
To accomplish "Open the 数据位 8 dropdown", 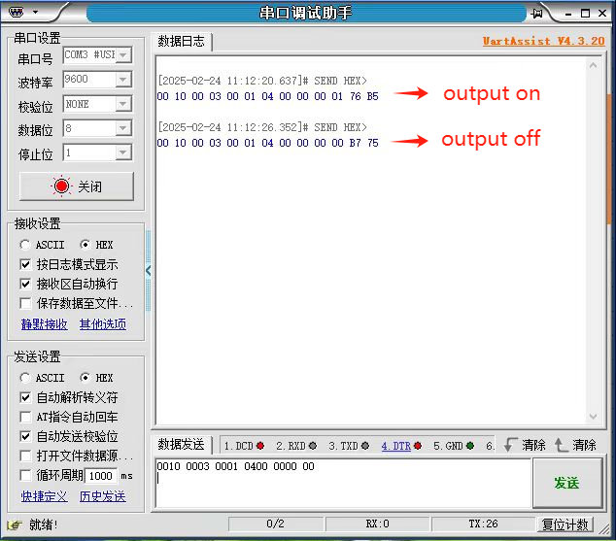I will [123, 128].
